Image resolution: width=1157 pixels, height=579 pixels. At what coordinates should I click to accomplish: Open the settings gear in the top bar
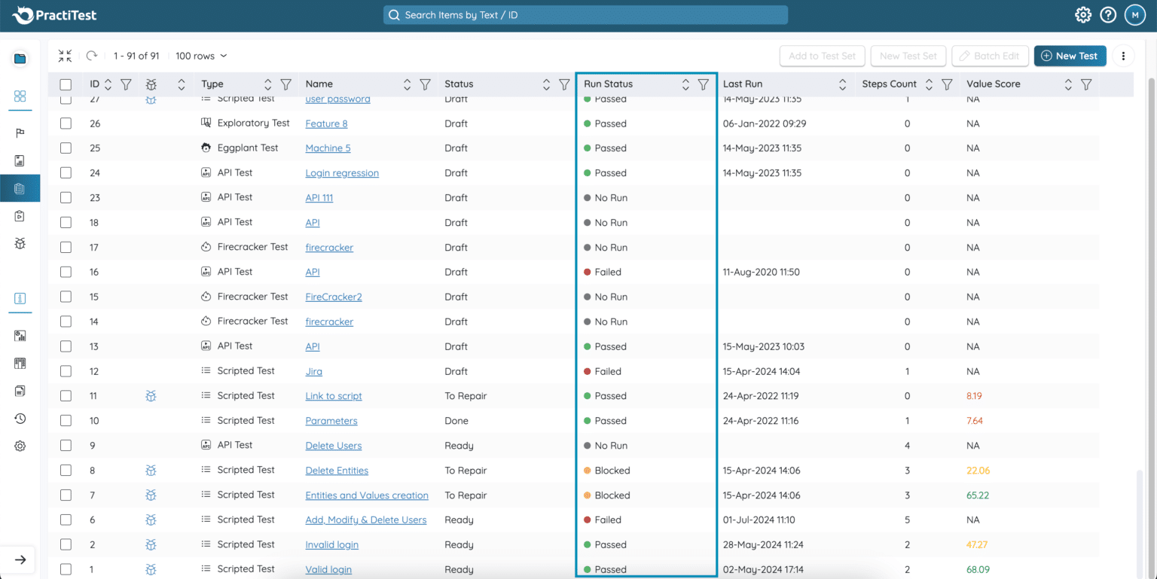point(1083,15)
